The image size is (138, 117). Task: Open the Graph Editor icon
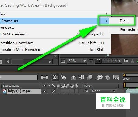point(116,78)
